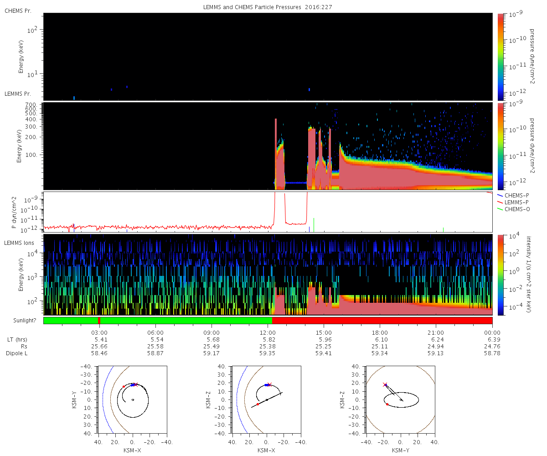547x456 pixels.
Task: Click the small red segment in Sunlight bar
Action: 99,321
